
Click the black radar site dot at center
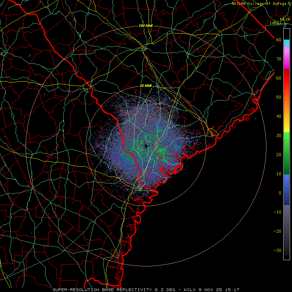(146, 146)
